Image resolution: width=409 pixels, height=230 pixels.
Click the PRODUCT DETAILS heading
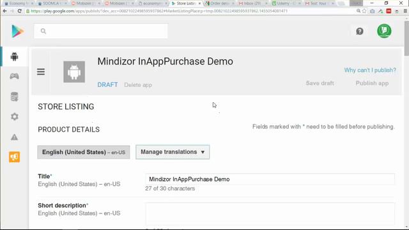pyautogui.click(x=68, y=130)
